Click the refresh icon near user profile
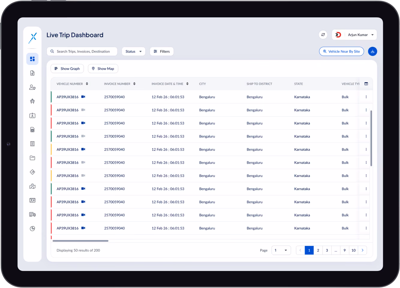This screenshot has width=400, height=288. pyautogui.click(x=323, y=35)
